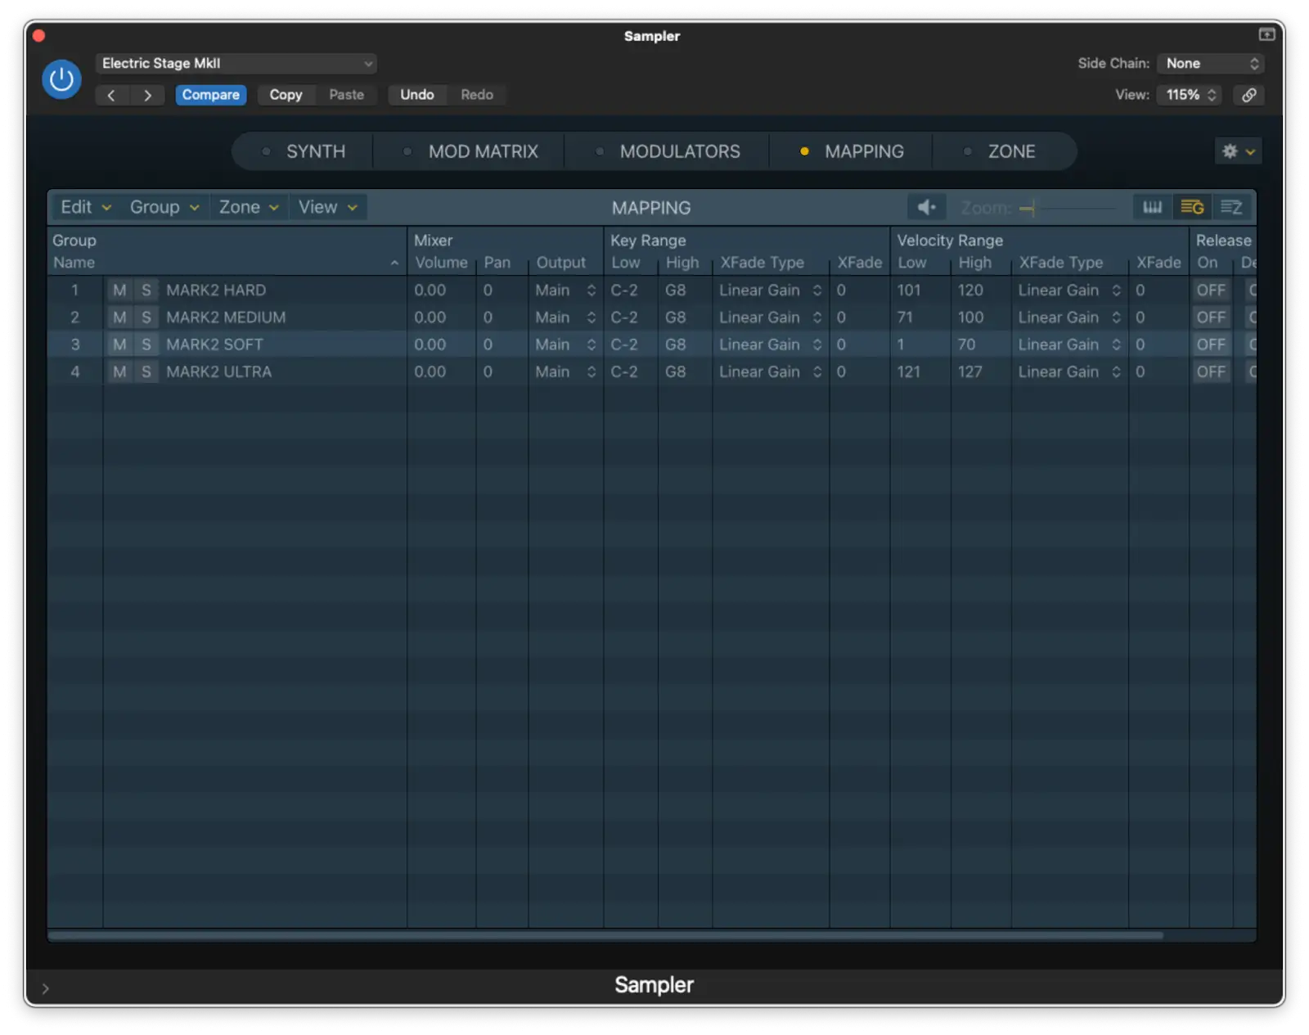Show the keyboard mapping view icon
Image resolution: width=1309 pixels, height=1035 pixels.
(1152, 208)
